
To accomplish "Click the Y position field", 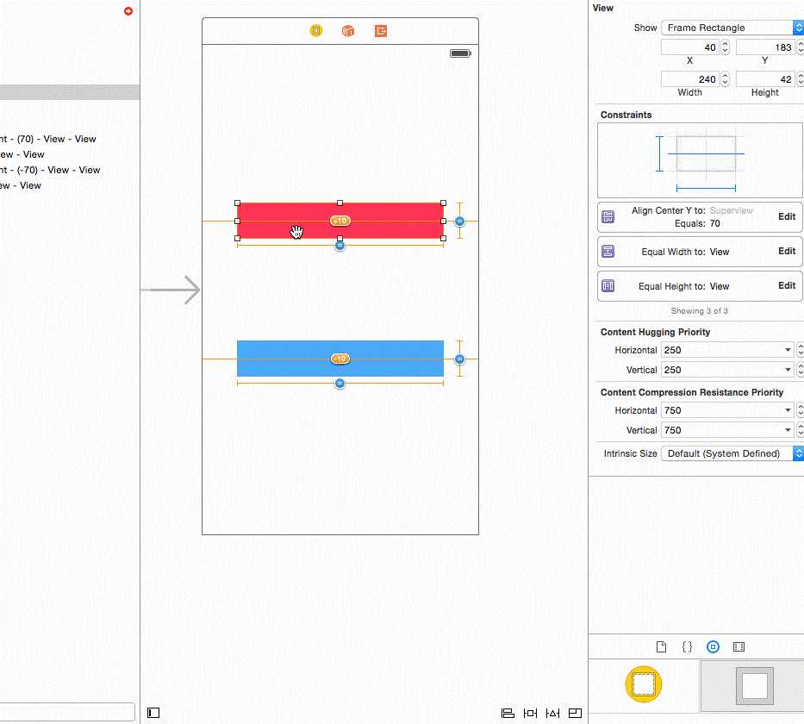I will [765, 47].
